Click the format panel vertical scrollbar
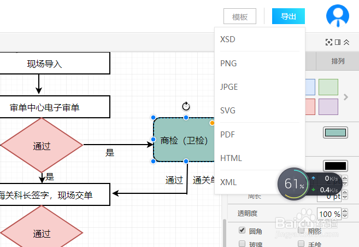Image resolution: width=359 pixels, height=247 pixels. pyautogui.click(x=225, y=233)
